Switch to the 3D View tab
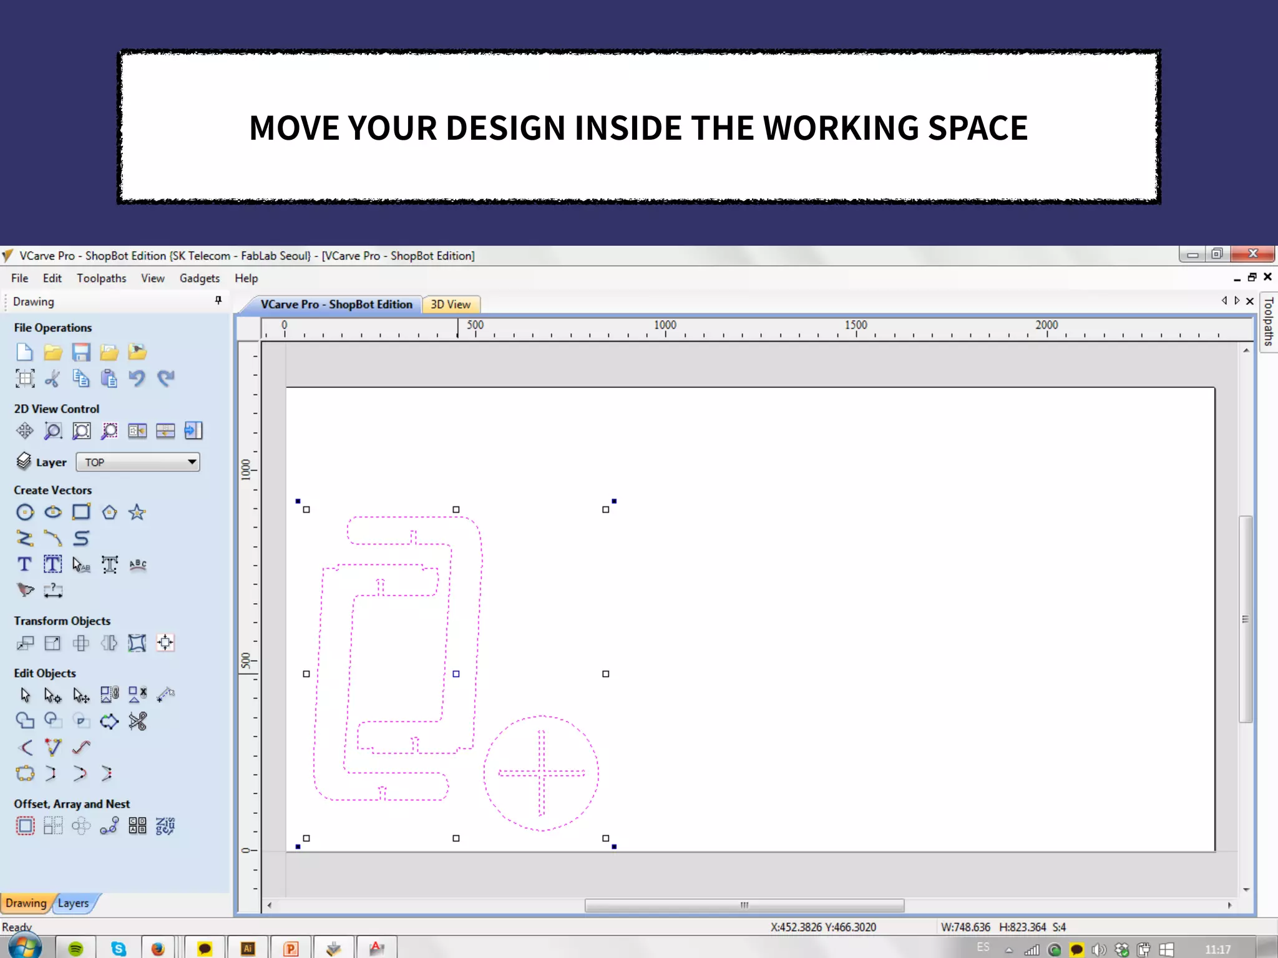The width and height of the screenshot is (1278, 958). (450, 304)
